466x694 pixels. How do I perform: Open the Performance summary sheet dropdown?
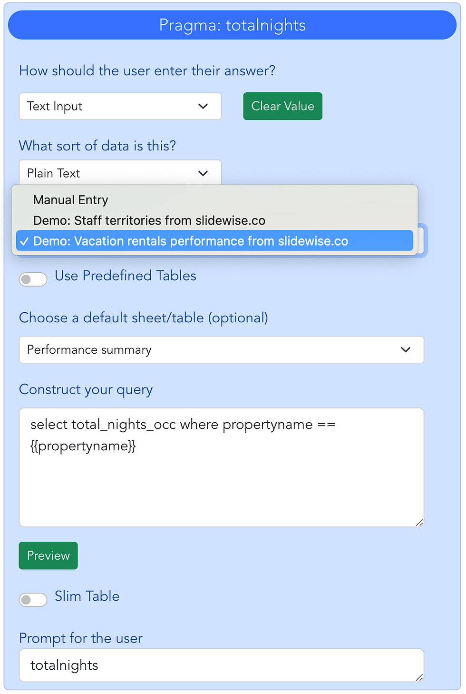click(x=221, y=349)
